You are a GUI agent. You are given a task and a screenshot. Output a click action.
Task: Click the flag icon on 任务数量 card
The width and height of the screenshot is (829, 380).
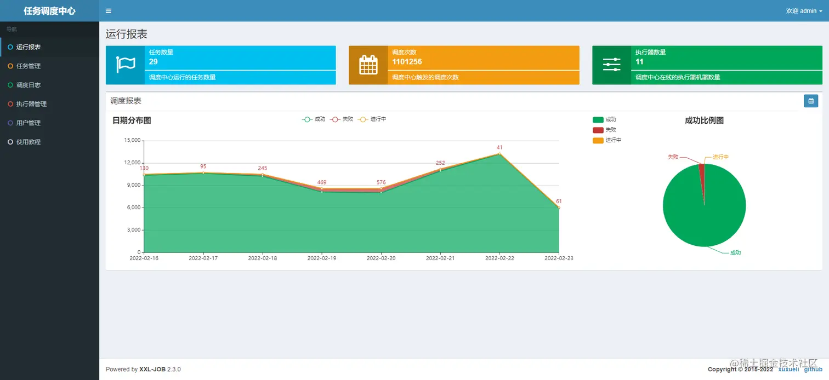126,65
